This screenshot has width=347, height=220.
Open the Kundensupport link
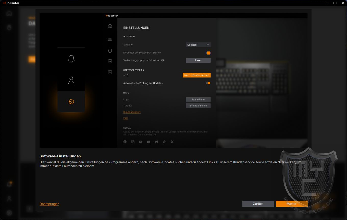tap(132, 112)
